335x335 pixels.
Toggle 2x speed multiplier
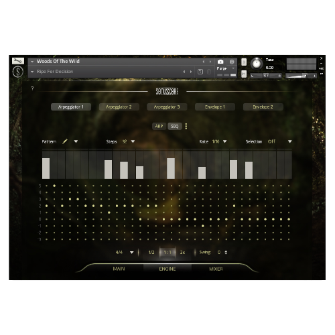[x=182, y=252]
